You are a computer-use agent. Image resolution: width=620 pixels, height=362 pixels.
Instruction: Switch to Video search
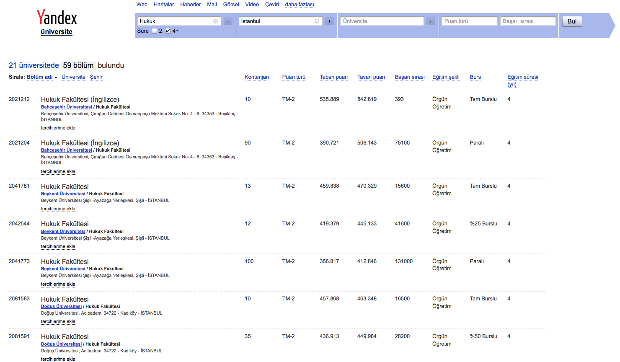pos(252,5)
